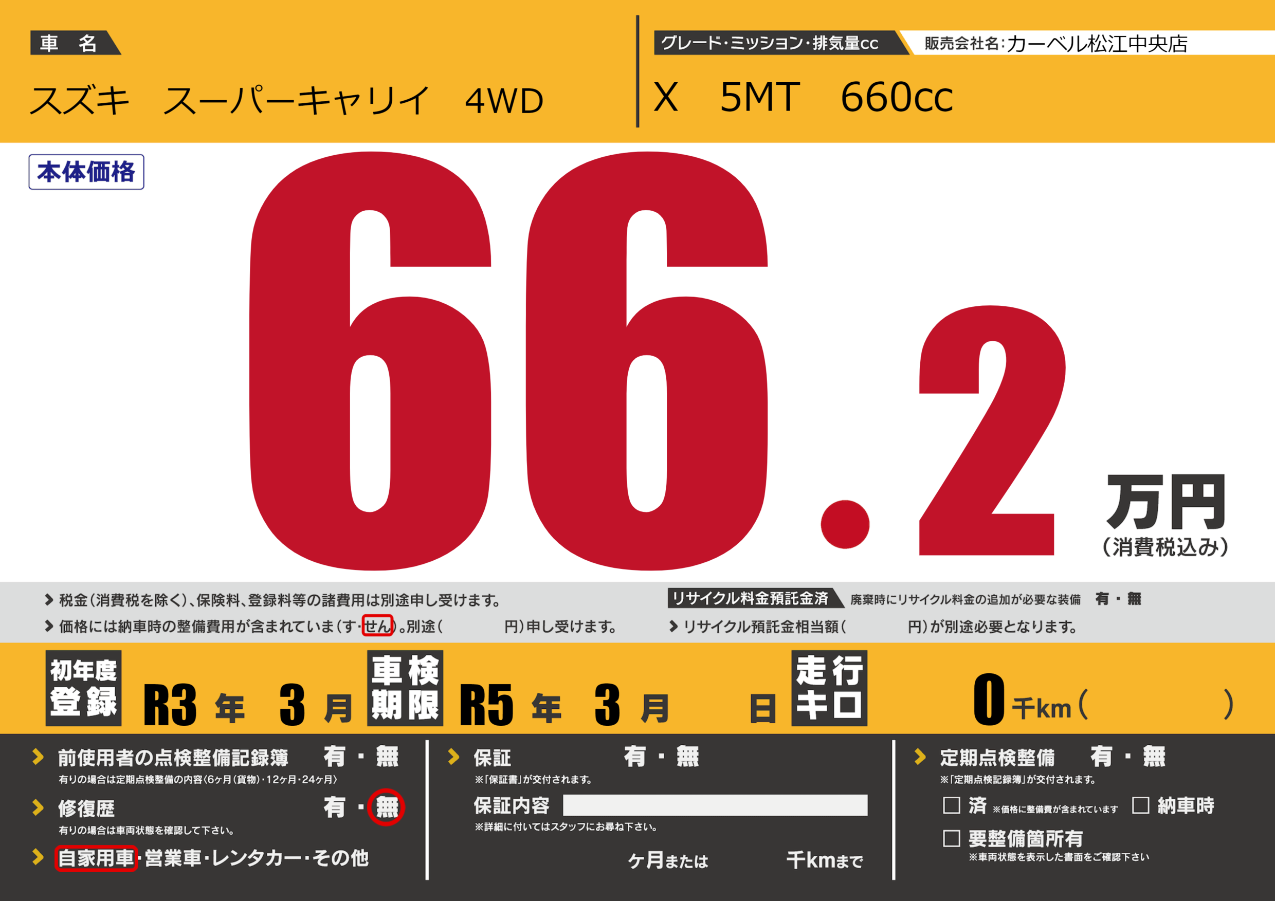This screenshot has width=1275, height=901.
Task: Click the white 保証内容 input field
Action: tap(715, 805)
